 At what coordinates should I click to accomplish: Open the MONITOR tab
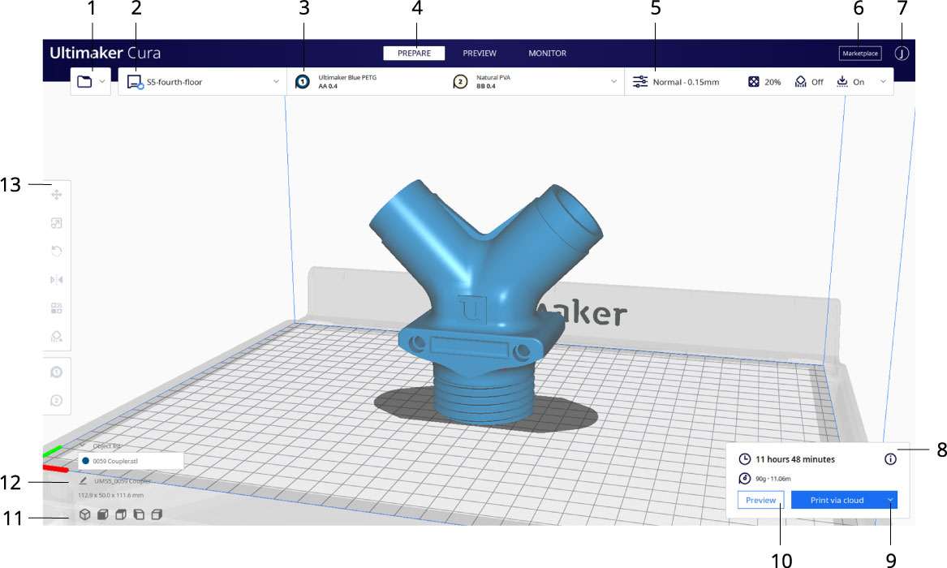tap(547, 53)
